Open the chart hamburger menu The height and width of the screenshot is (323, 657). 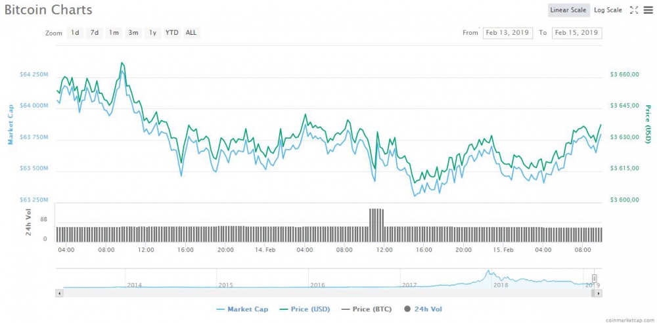coord(648,10)
